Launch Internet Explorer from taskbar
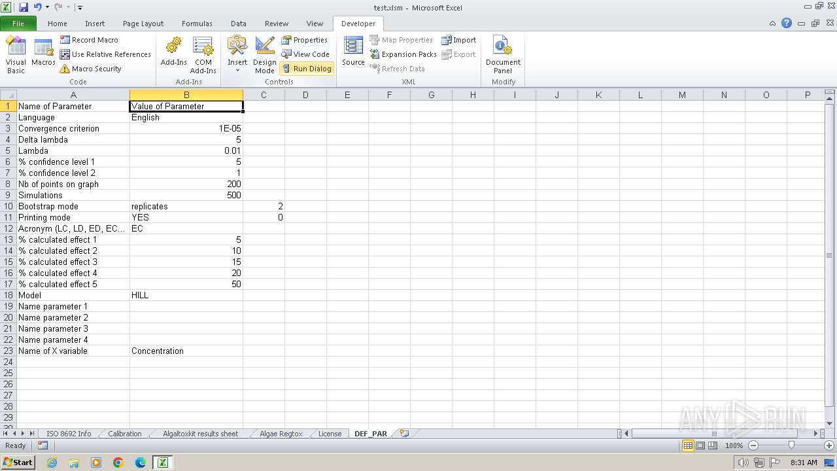The width and height of the screenshot is (837, 471). [x=52, y=462]
